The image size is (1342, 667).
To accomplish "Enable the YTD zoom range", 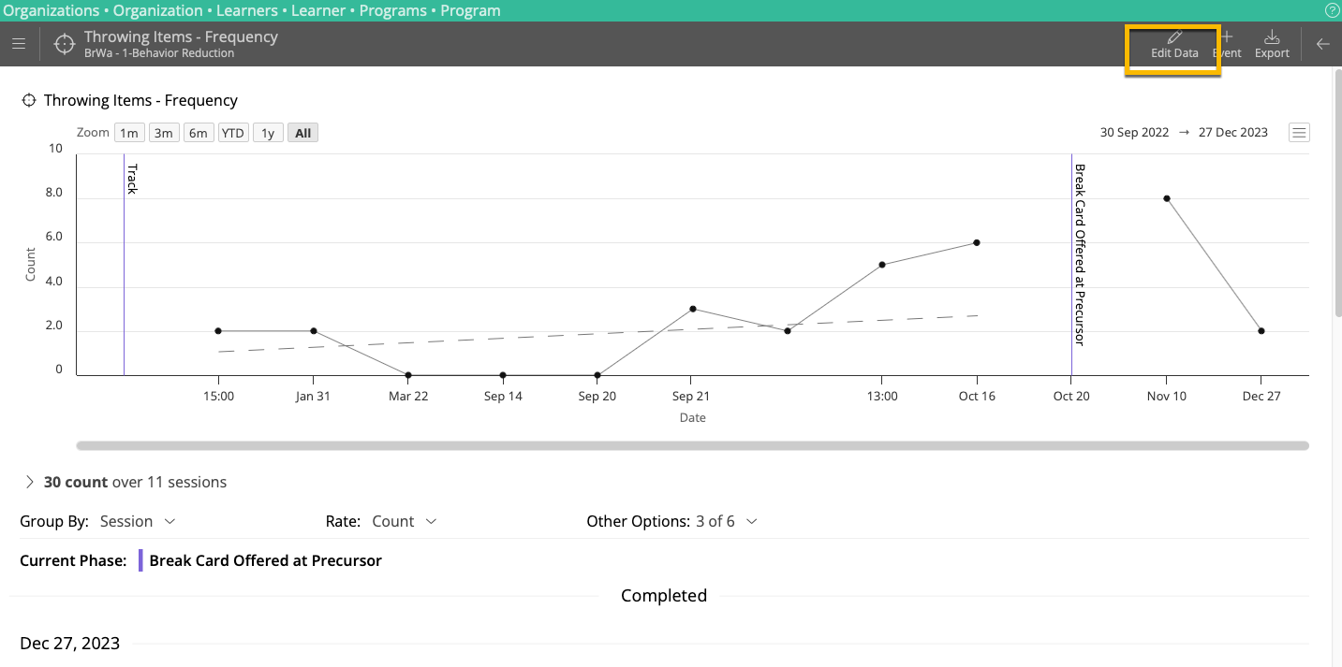I will (232, 132).
